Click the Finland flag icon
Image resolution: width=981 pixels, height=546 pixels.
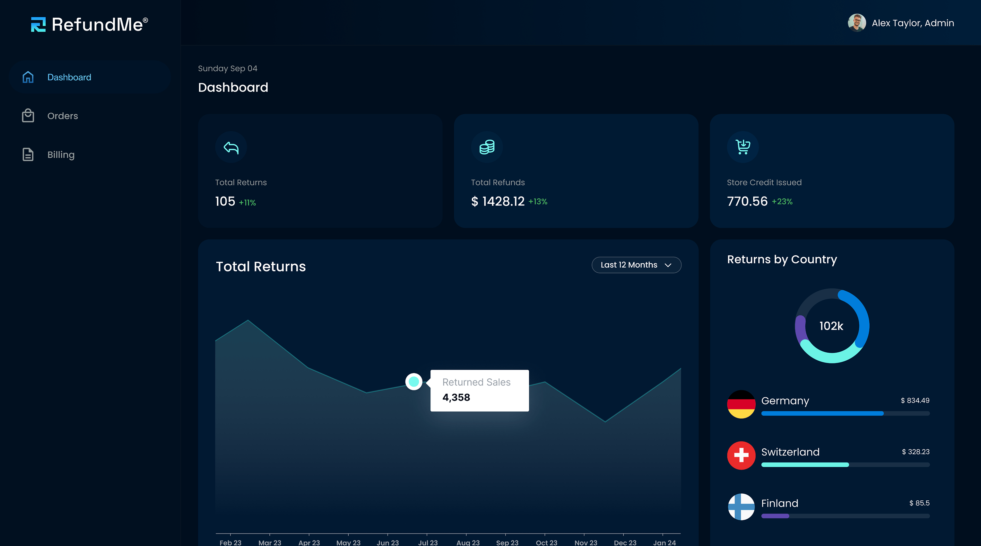(741, 507)
